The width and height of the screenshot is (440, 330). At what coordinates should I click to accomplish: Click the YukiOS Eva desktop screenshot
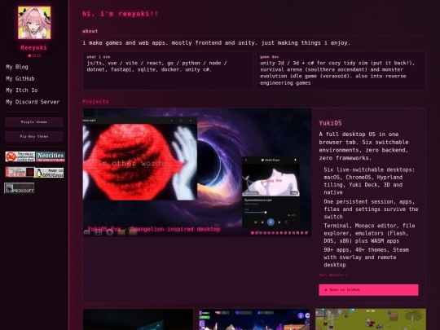[x=197, y=172]
